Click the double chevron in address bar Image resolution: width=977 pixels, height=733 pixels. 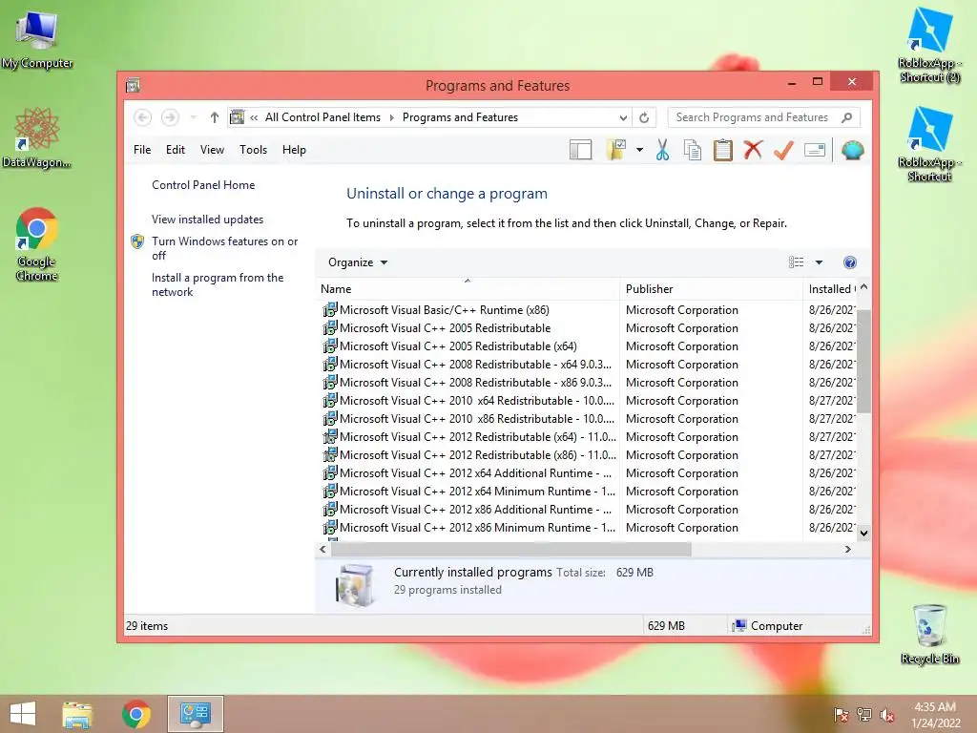[254, 117]
